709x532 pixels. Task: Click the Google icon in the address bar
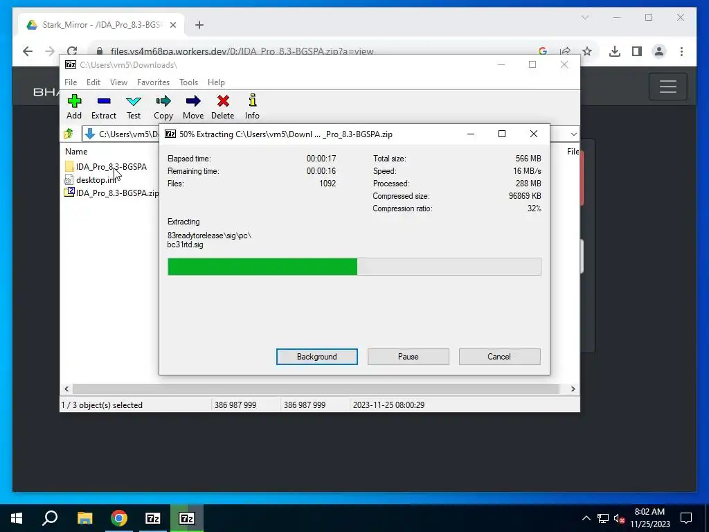[x=543, y=51]
